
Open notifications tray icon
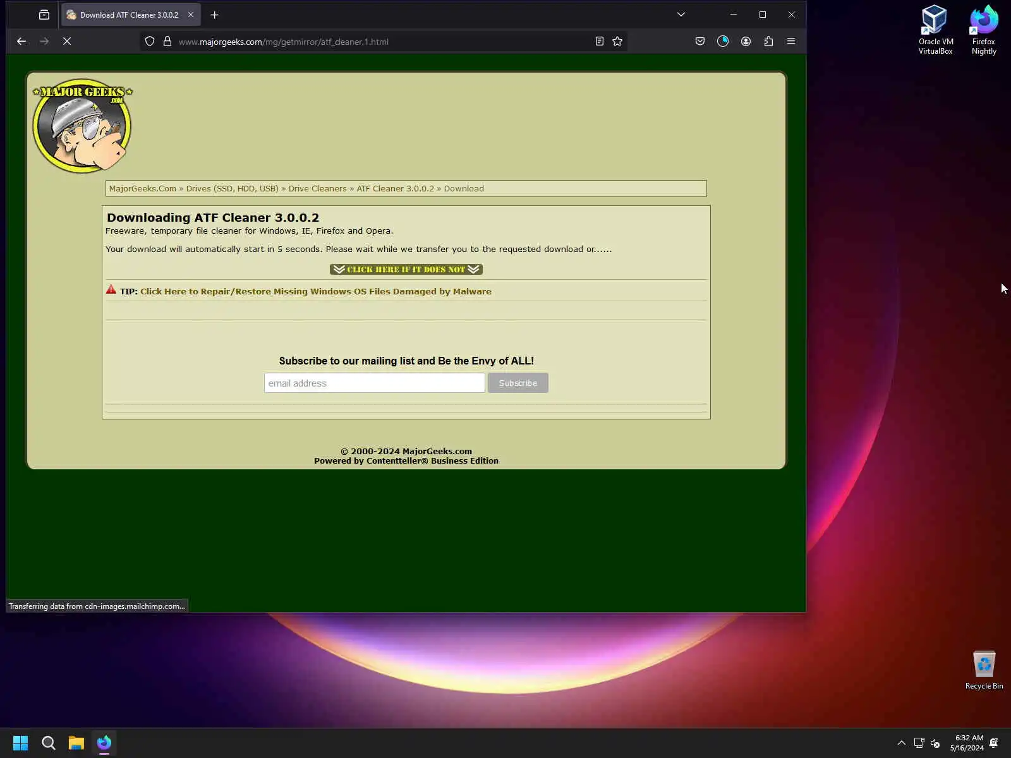point(994,743)
